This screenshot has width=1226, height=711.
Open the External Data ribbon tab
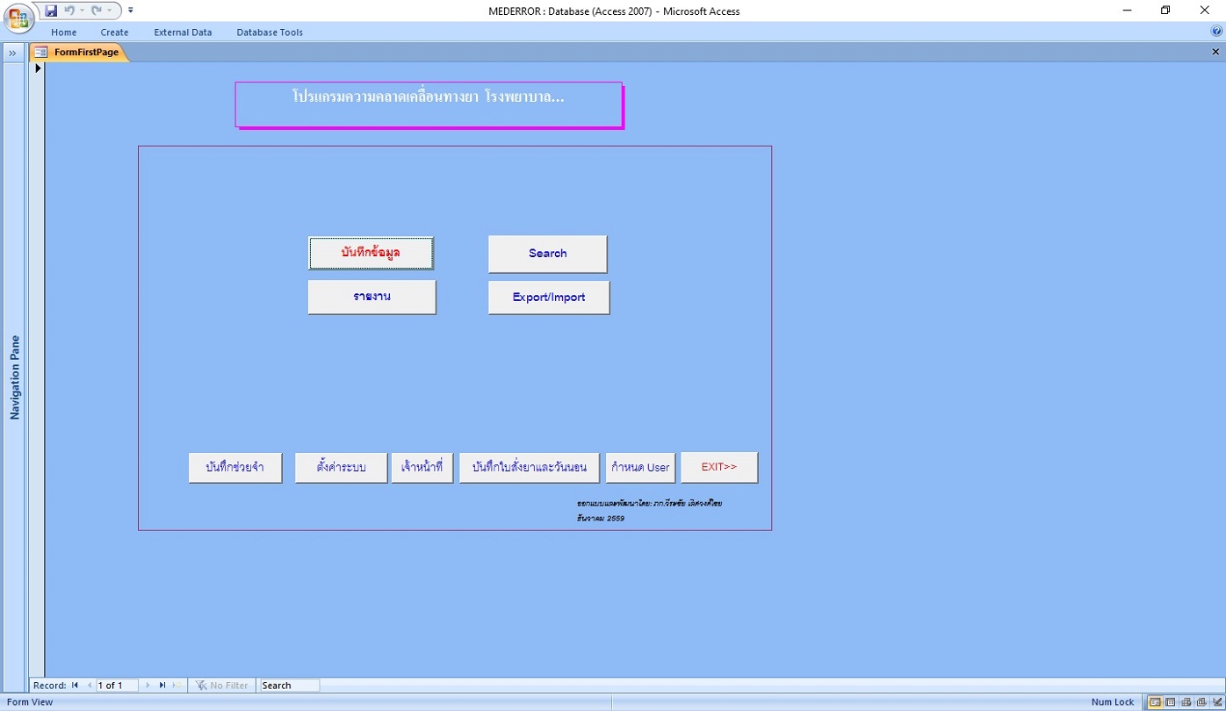[183, 32]
